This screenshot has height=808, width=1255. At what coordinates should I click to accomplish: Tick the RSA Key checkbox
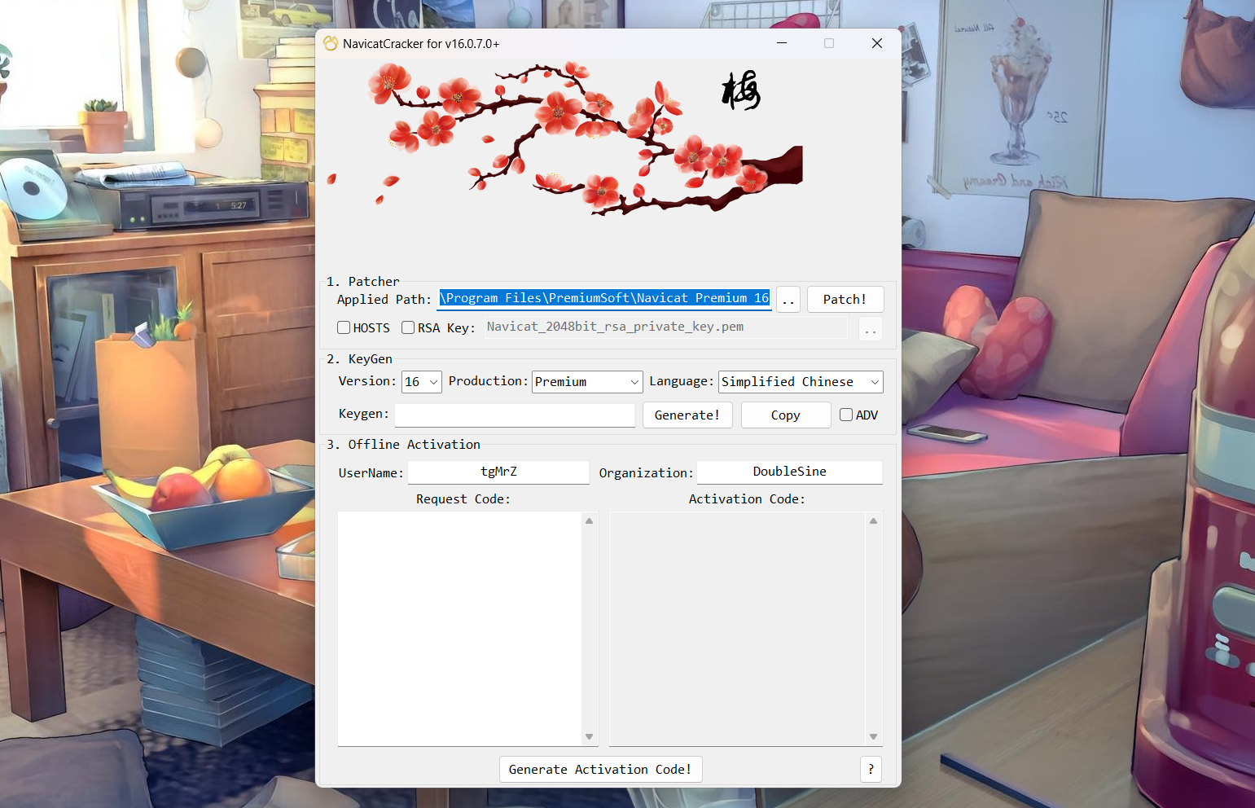point(408,327)
